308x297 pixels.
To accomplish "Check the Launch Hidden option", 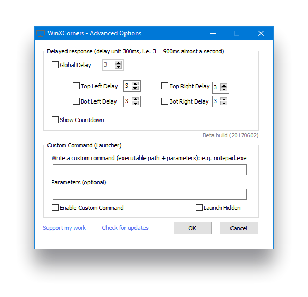I will (x=199, y=208).
